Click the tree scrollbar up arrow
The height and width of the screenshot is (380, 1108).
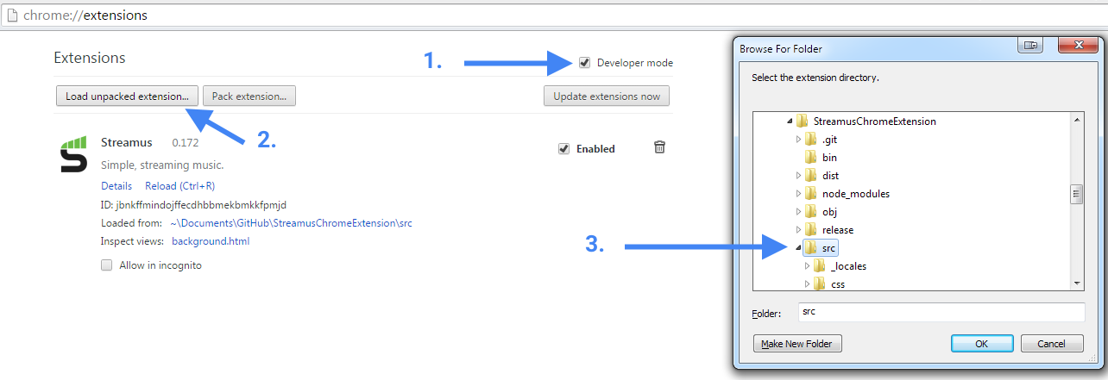1077,121
